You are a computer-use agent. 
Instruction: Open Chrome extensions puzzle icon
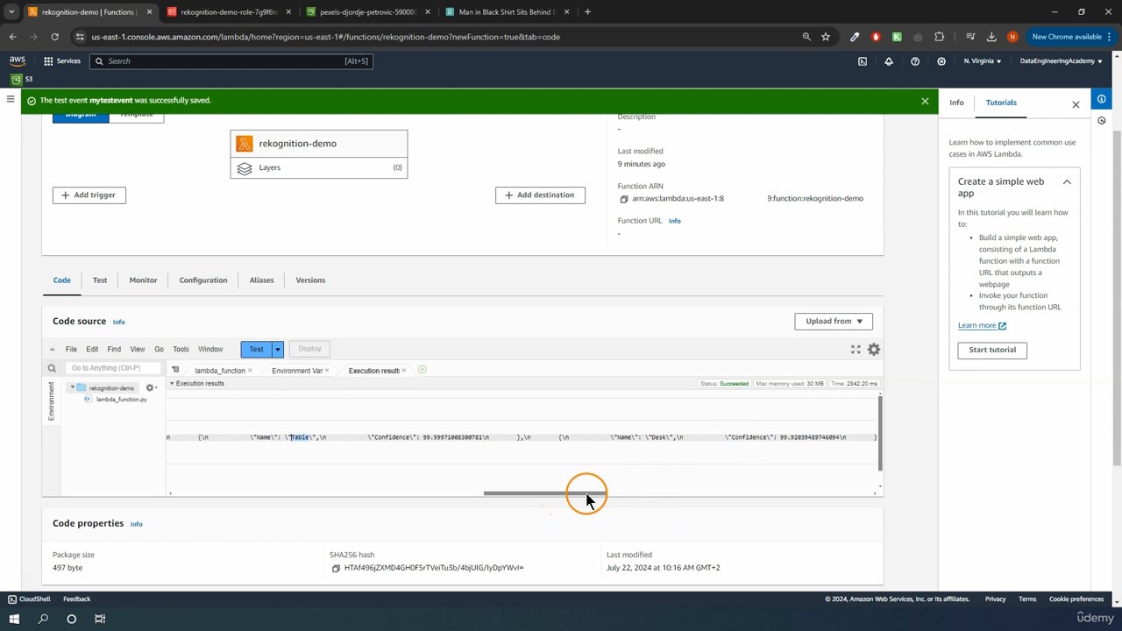(940, 37)
